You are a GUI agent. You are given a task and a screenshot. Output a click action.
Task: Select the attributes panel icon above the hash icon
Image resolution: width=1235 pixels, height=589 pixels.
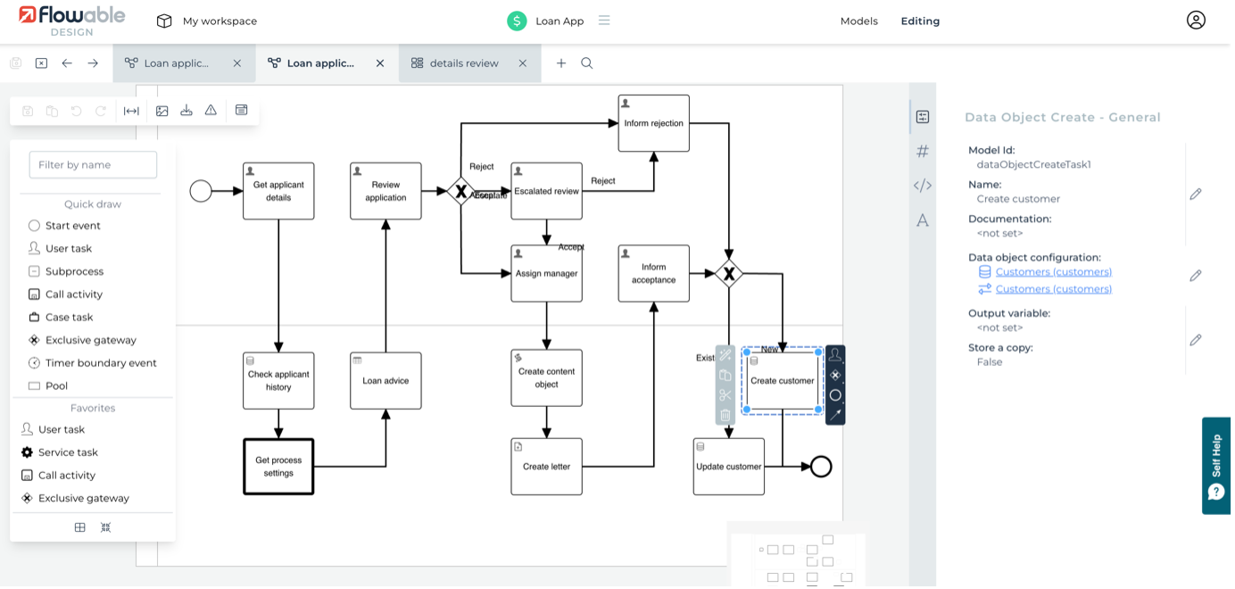(923, 116)
